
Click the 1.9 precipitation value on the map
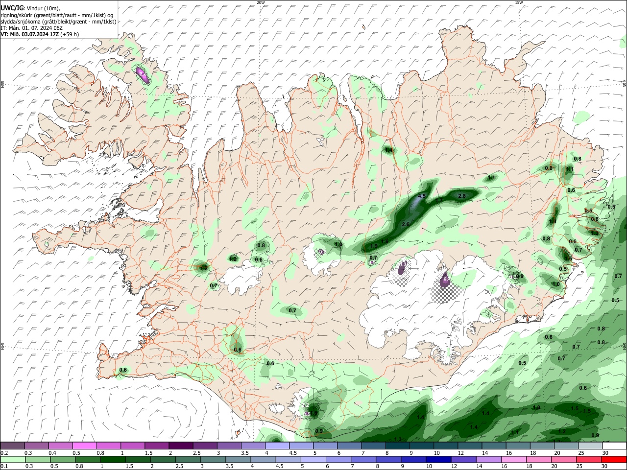[374, 246]
